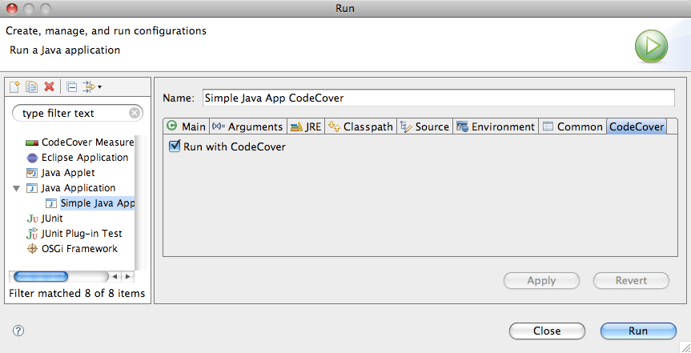691x353 pixels.
Task: Select the OSGi Framework configuration type
Action: tap(72, 249)
